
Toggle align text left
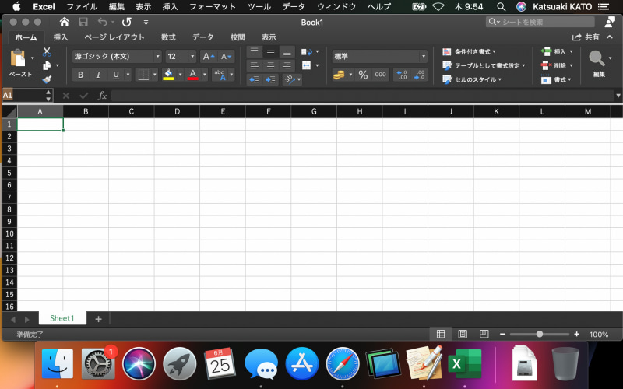coord(255,65)
